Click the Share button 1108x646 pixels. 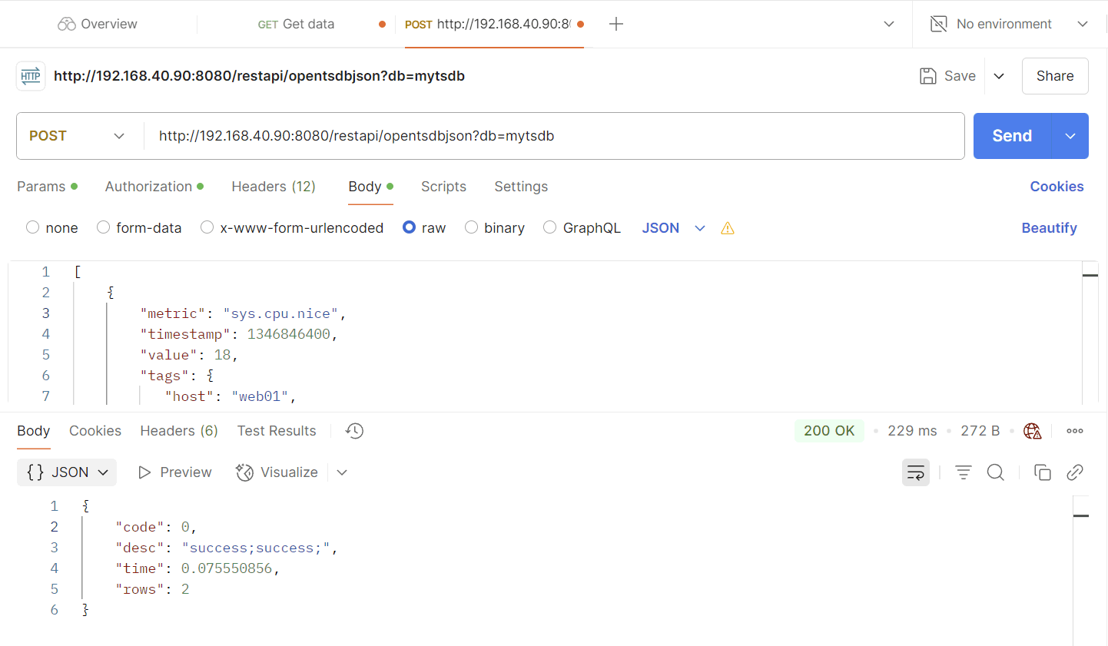1055,76
